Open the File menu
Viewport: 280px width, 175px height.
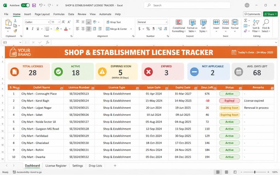[6, 14]
